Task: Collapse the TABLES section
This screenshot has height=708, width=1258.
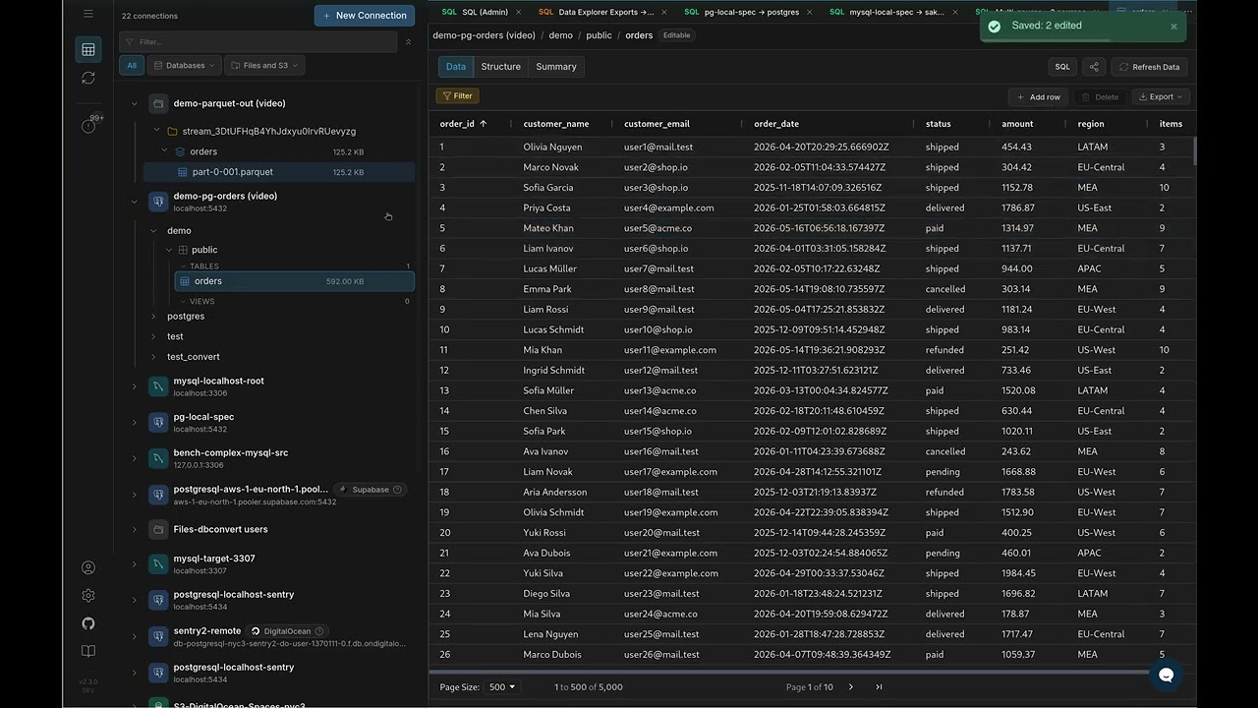Action: [183, 266]
